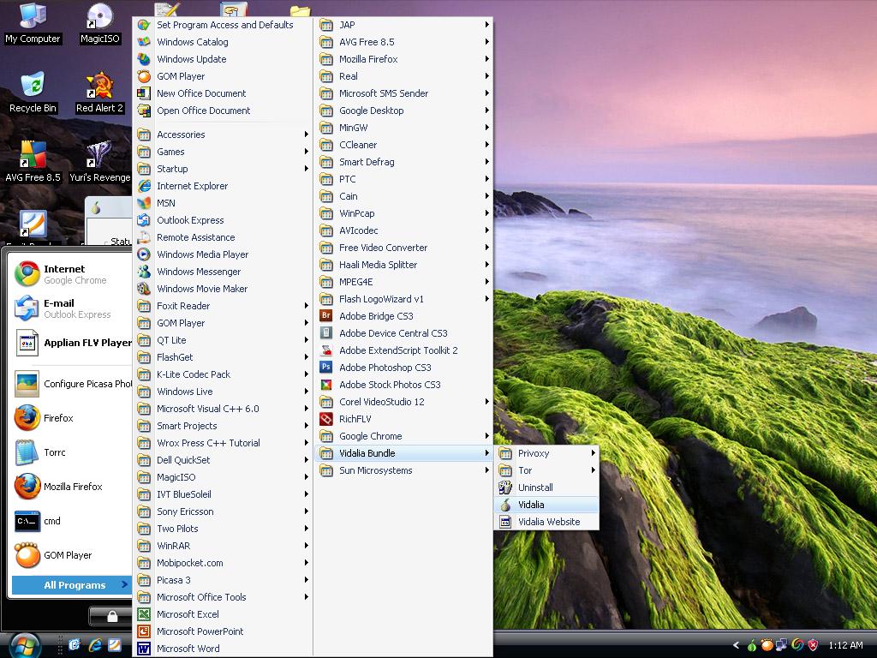Image resolution: width=877 pixels, height=658 pixels.
Task: Expand Accessories folder
Action: 223,135
